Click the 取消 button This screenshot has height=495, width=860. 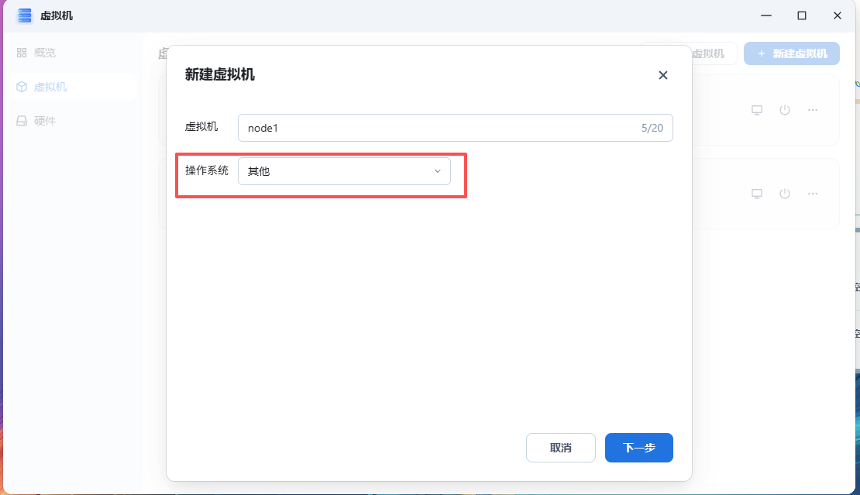tap(560, 447)
